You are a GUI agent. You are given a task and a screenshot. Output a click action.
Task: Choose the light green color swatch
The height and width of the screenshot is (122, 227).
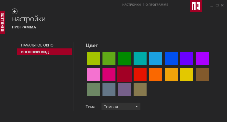(x=109, y=59)
